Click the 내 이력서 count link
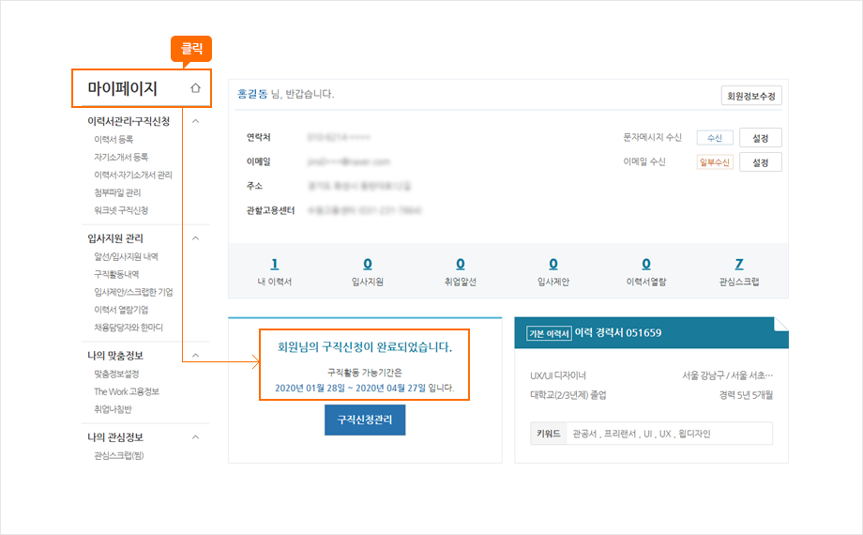863x535 pixels. tap(274, 265)
